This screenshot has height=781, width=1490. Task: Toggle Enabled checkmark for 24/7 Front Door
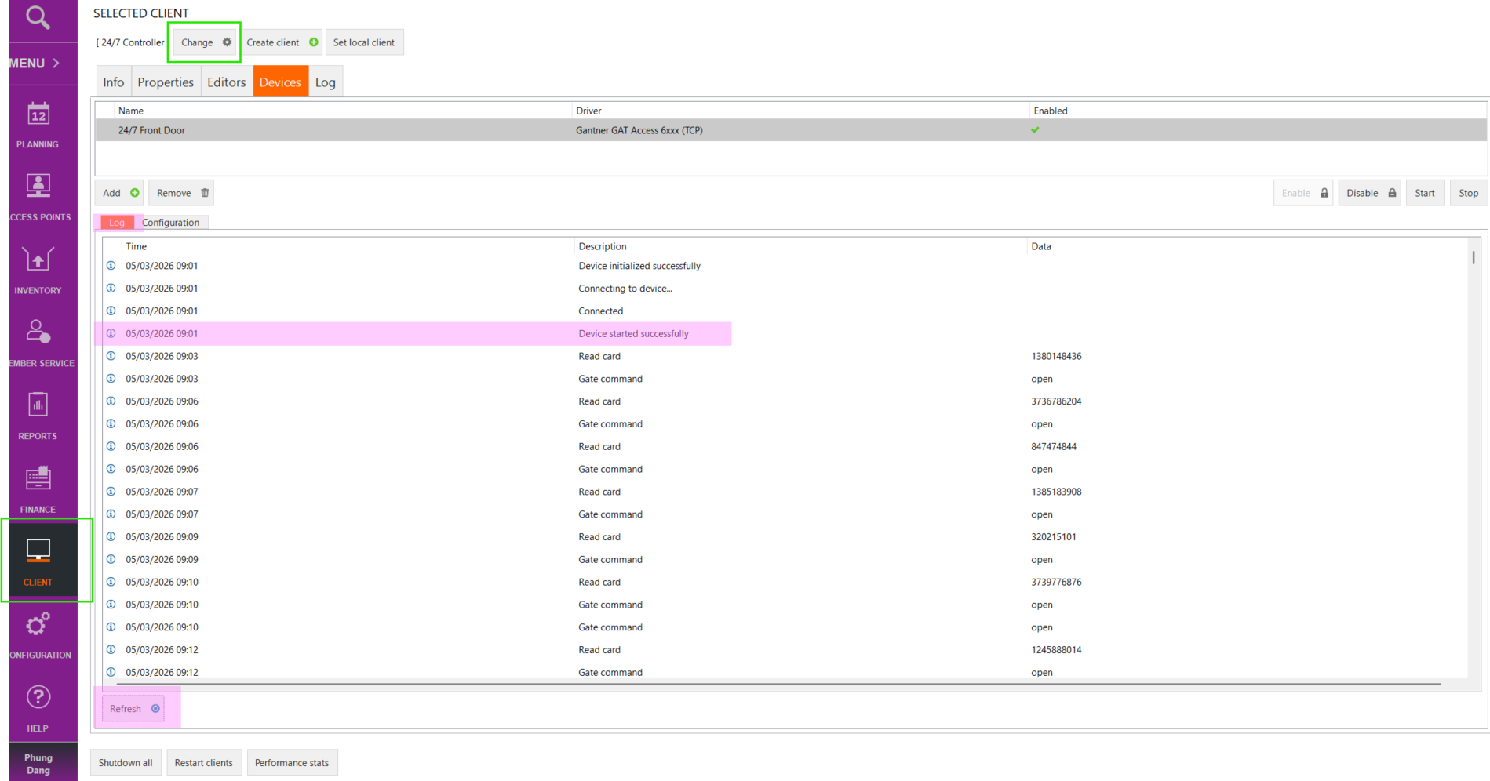tap(1035, 130)
